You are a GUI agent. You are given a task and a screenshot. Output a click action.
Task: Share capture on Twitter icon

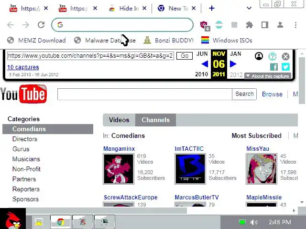(285, 67)
